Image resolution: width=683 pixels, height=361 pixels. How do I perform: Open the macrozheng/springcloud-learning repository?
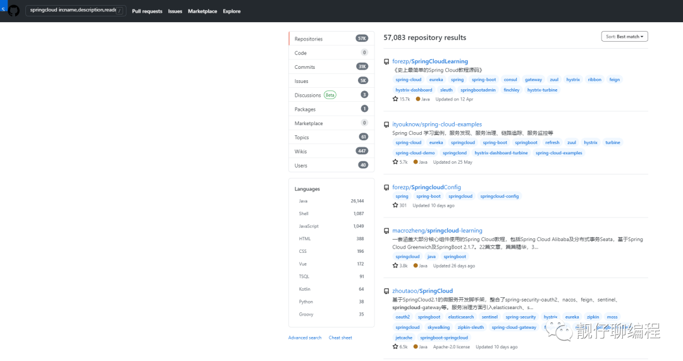tap(438, 230)
